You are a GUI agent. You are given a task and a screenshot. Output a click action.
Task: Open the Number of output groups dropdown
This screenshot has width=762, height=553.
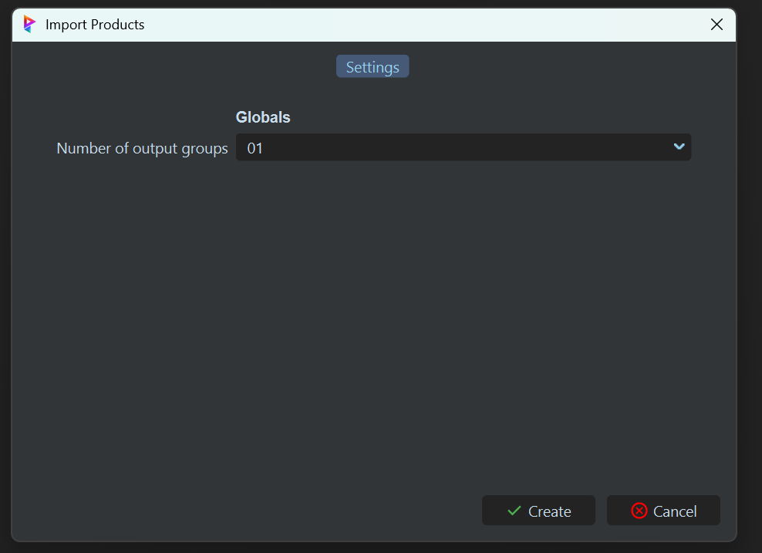point(463,147)
